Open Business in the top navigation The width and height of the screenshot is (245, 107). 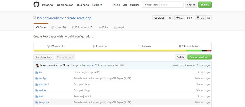click(x=83, y=5)
